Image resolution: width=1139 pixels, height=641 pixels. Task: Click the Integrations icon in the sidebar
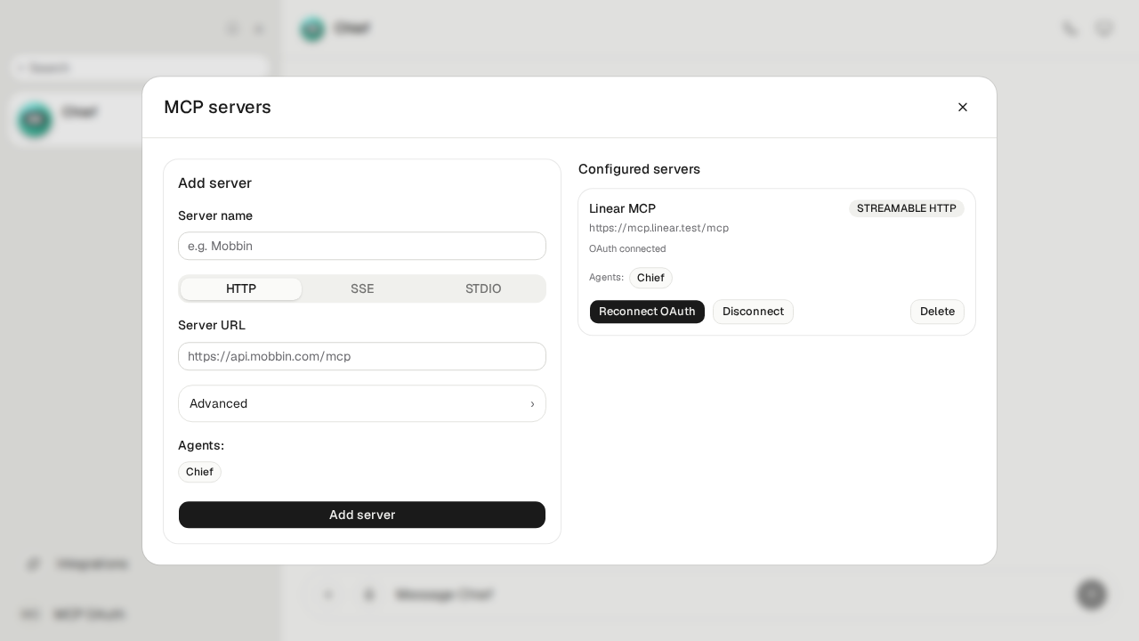[x=34, y=564]
